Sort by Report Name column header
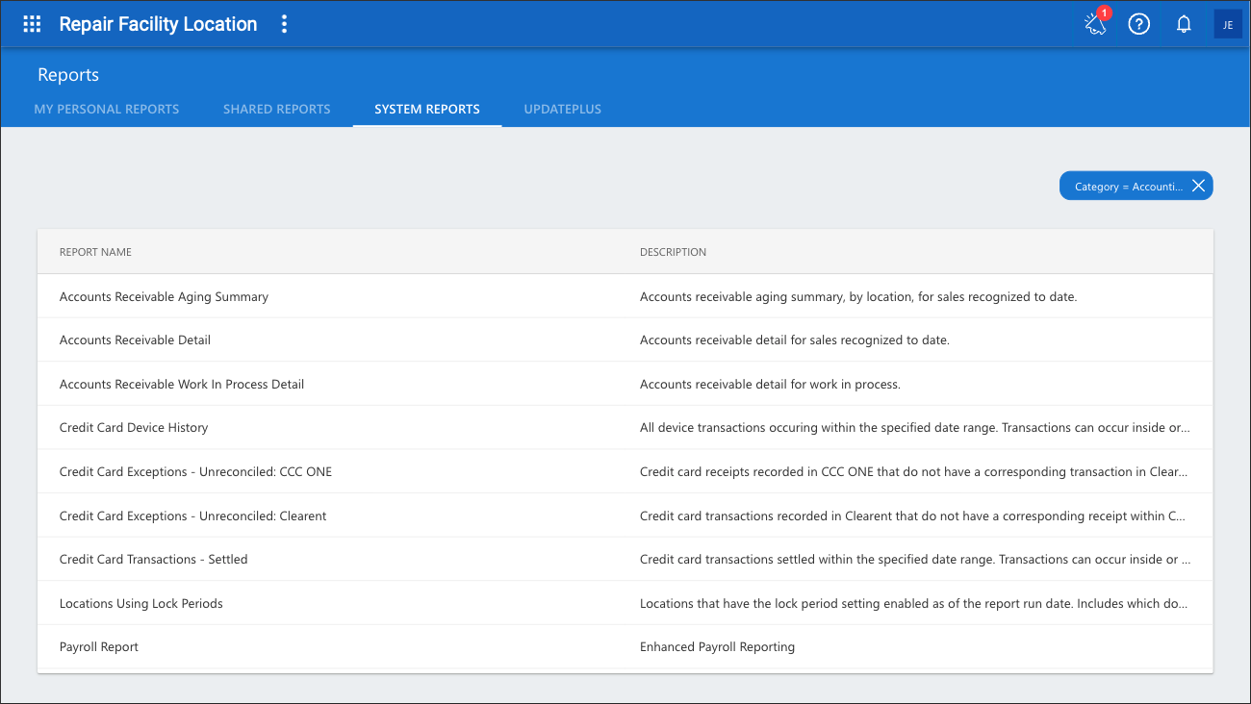Screen dimensions: 1251x704 [95, 252]
